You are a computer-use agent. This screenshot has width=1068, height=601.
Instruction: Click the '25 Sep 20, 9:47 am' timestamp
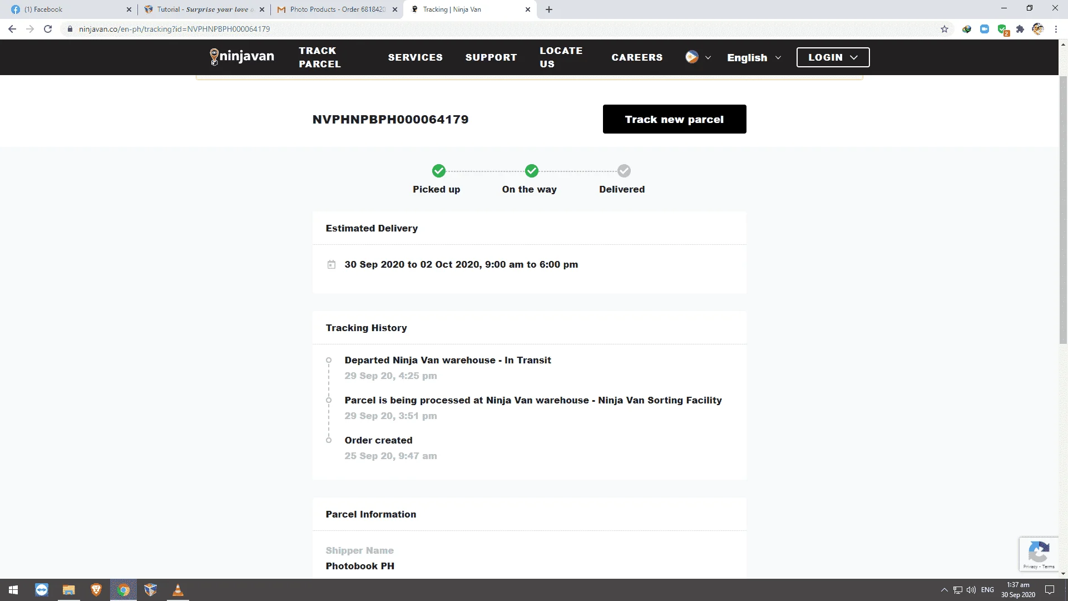[x=390, y=456]
